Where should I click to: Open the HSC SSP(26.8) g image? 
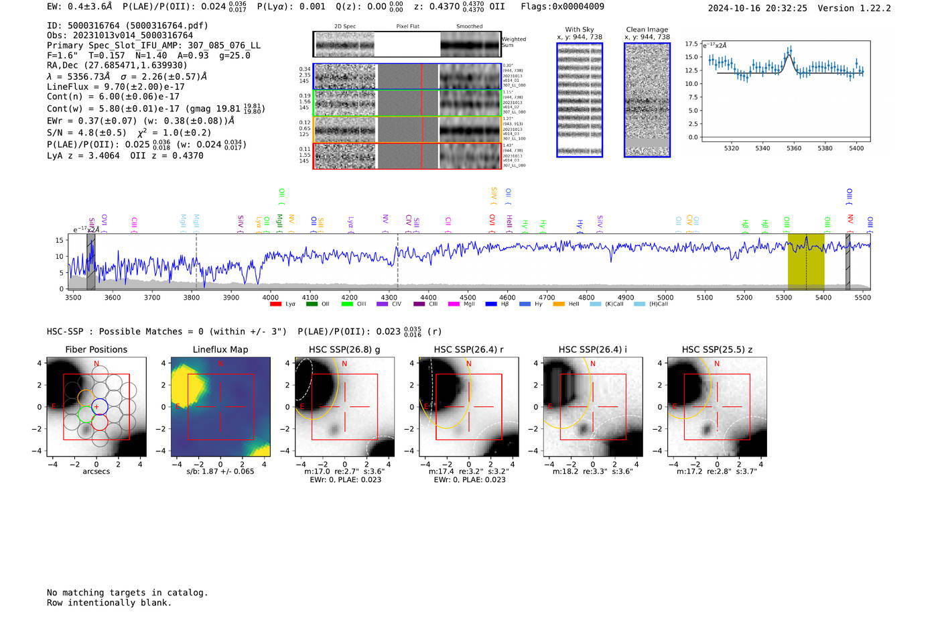tap(344, 407)
